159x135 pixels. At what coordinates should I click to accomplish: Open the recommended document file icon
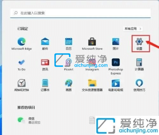coord(92,120)
